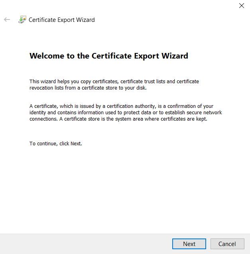250x254 pixels.
Task: Close the wizard window with X
Action: 241,6
